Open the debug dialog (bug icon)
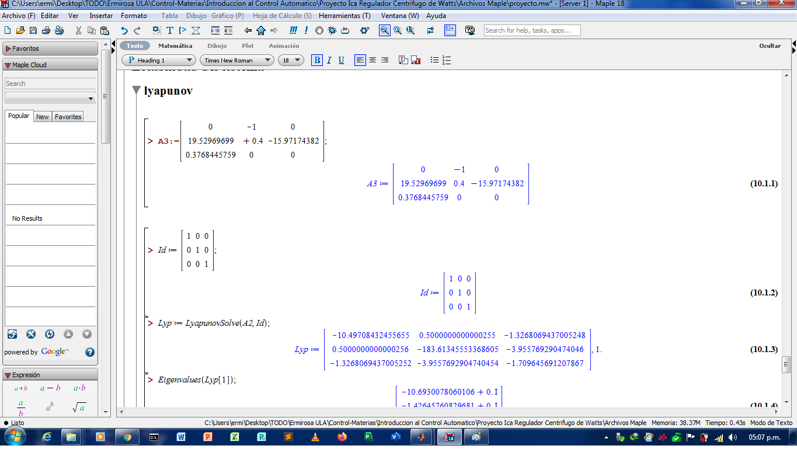The height and width of the screenshot is (449, 797). tap(333, 29)
